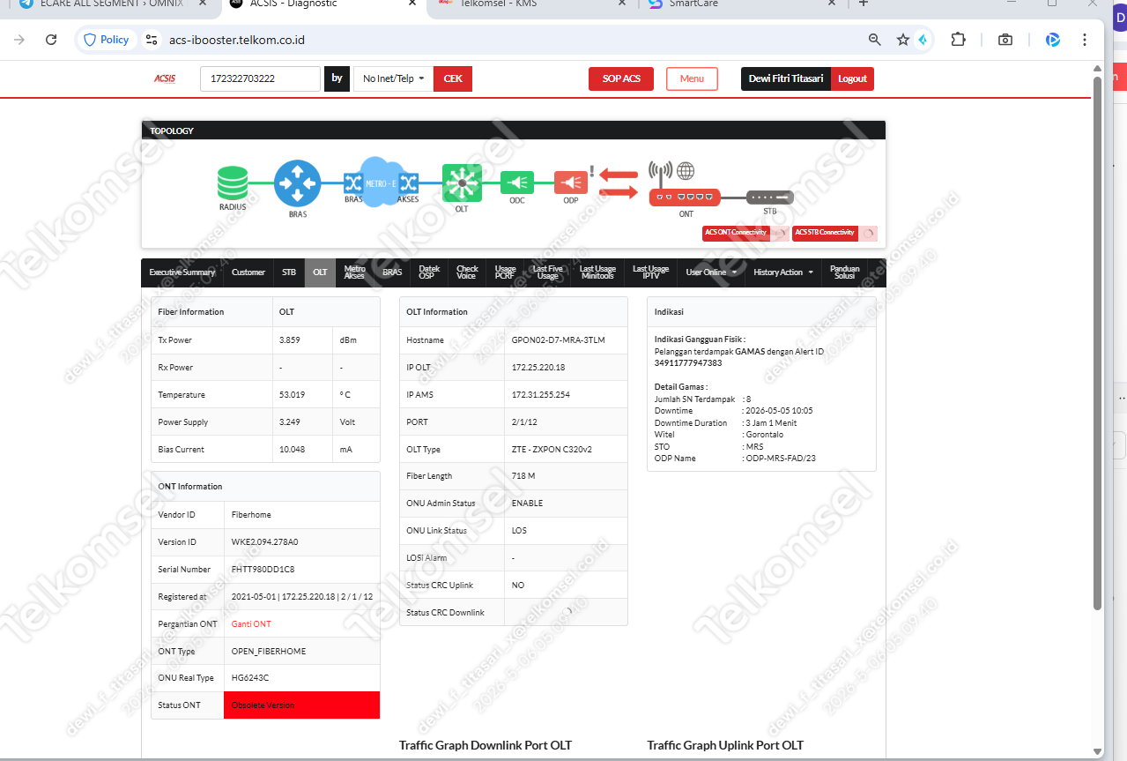Screen dimensions: 1127x761
Task: Open the No Inet/Telp dropdown
Action: 393,78
